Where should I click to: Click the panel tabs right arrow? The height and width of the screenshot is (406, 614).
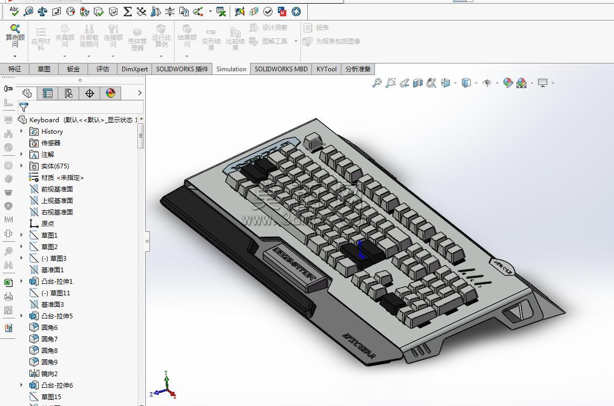coord(140,93)
